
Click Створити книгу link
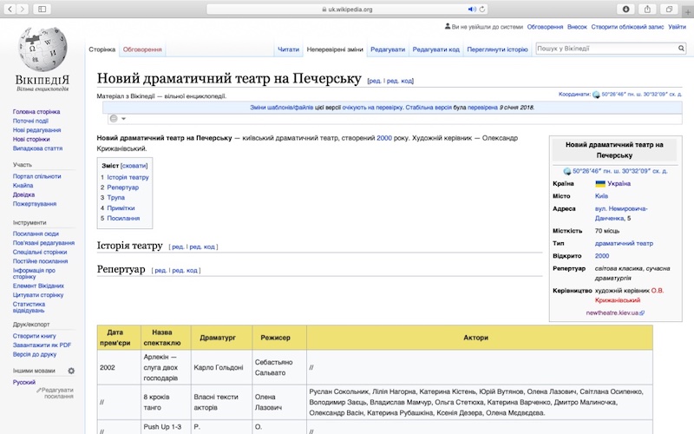pyautogui.click(x=34, y=336)
